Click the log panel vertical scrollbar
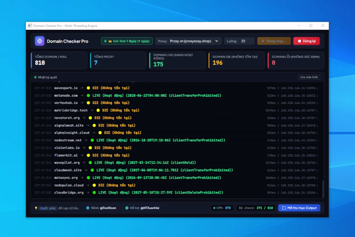This screenshot has width=355, height=237. pyautogui.click(x=323, y=188)
